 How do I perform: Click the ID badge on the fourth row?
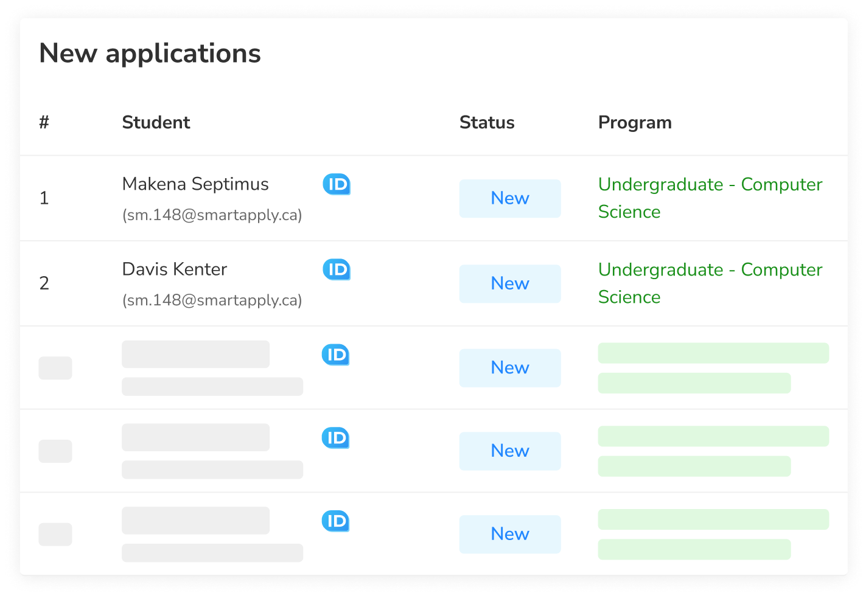pyautogui.click(x=335, y=437)
